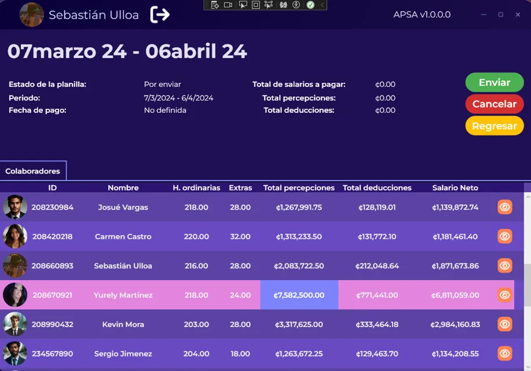The height and width of the screenshot is (371, 531).
Task: Click the Salario Neto column header
Action: point(455,188)
